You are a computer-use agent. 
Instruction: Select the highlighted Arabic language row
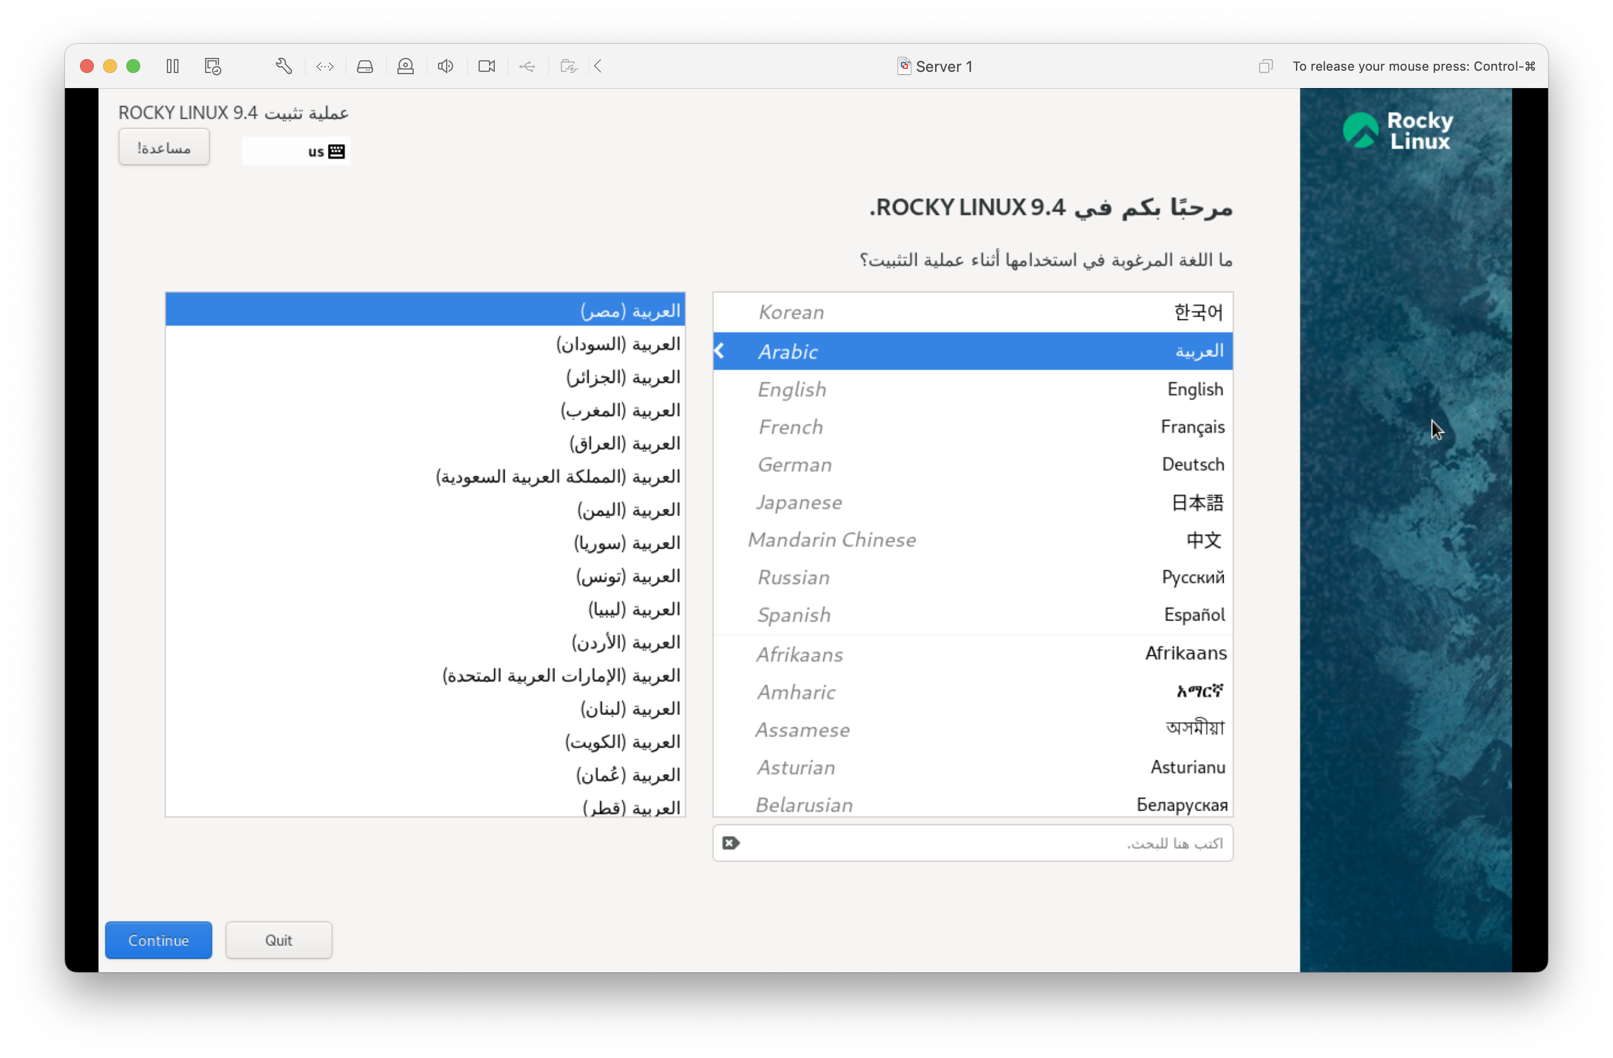coord(973,351)
